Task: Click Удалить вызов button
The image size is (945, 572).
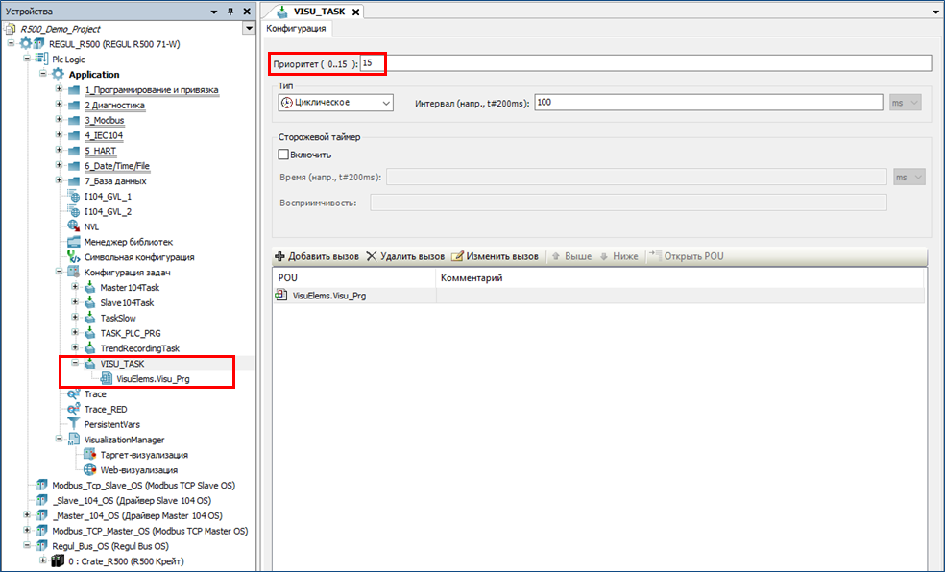Action: 405,256
